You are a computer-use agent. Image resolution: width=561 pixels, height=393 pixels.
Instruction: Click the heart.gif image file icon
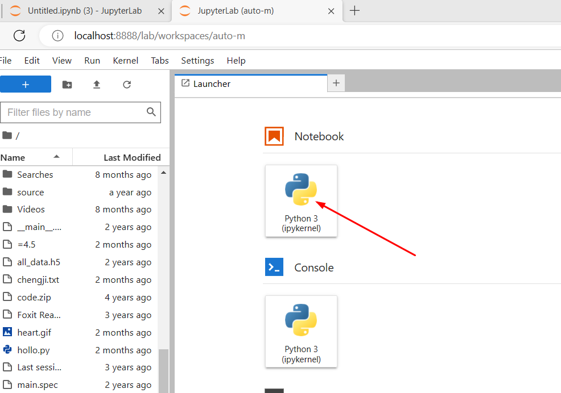(7, 332)
